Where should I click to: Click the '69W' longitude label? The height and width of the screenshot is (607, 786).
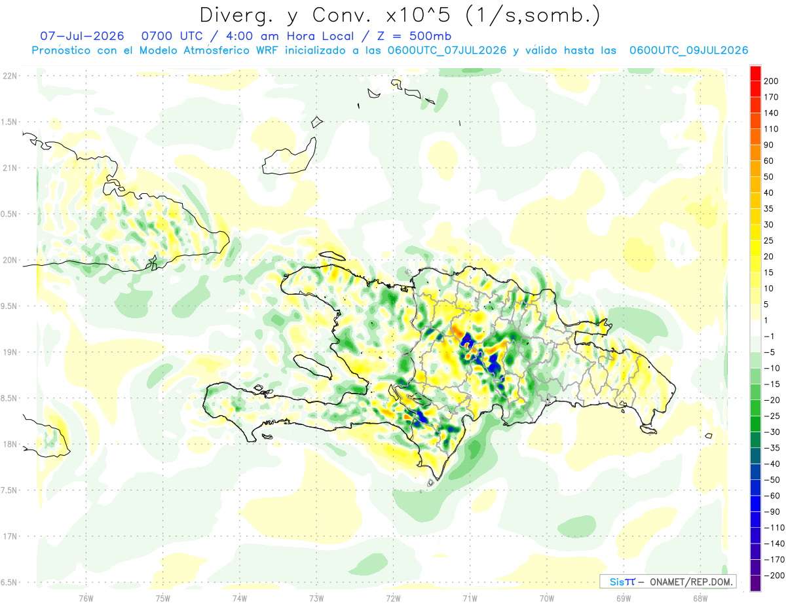tap(624, 598)
